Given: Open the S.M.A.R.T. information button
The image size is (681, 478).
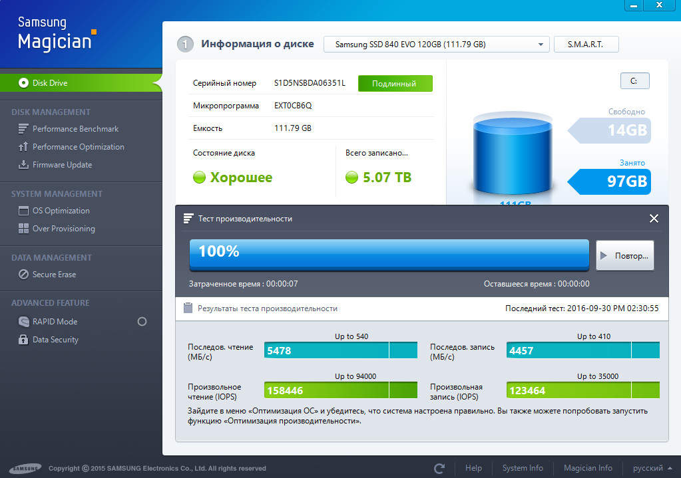Looking at the screenshot, I should pos(586,45).
